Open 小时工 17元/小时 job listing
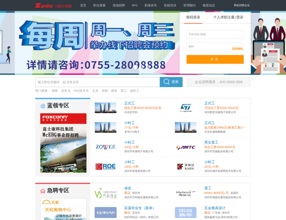 pyautogui.click(x=129, y=123)
